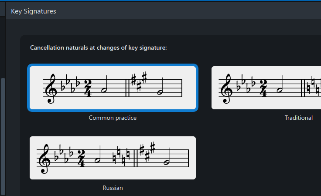Select the Common practice cancellation naturals option
Image resolution: width=321 pixels, height=196 pixels.
pos(113,88)
